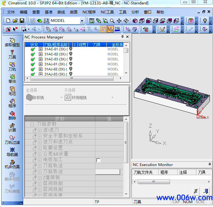Image resolution: width=213 pixels, height=207 pixels.
Task: Toggle light bulb visibility for 31AC-01
Action: (x=71, y=49)
